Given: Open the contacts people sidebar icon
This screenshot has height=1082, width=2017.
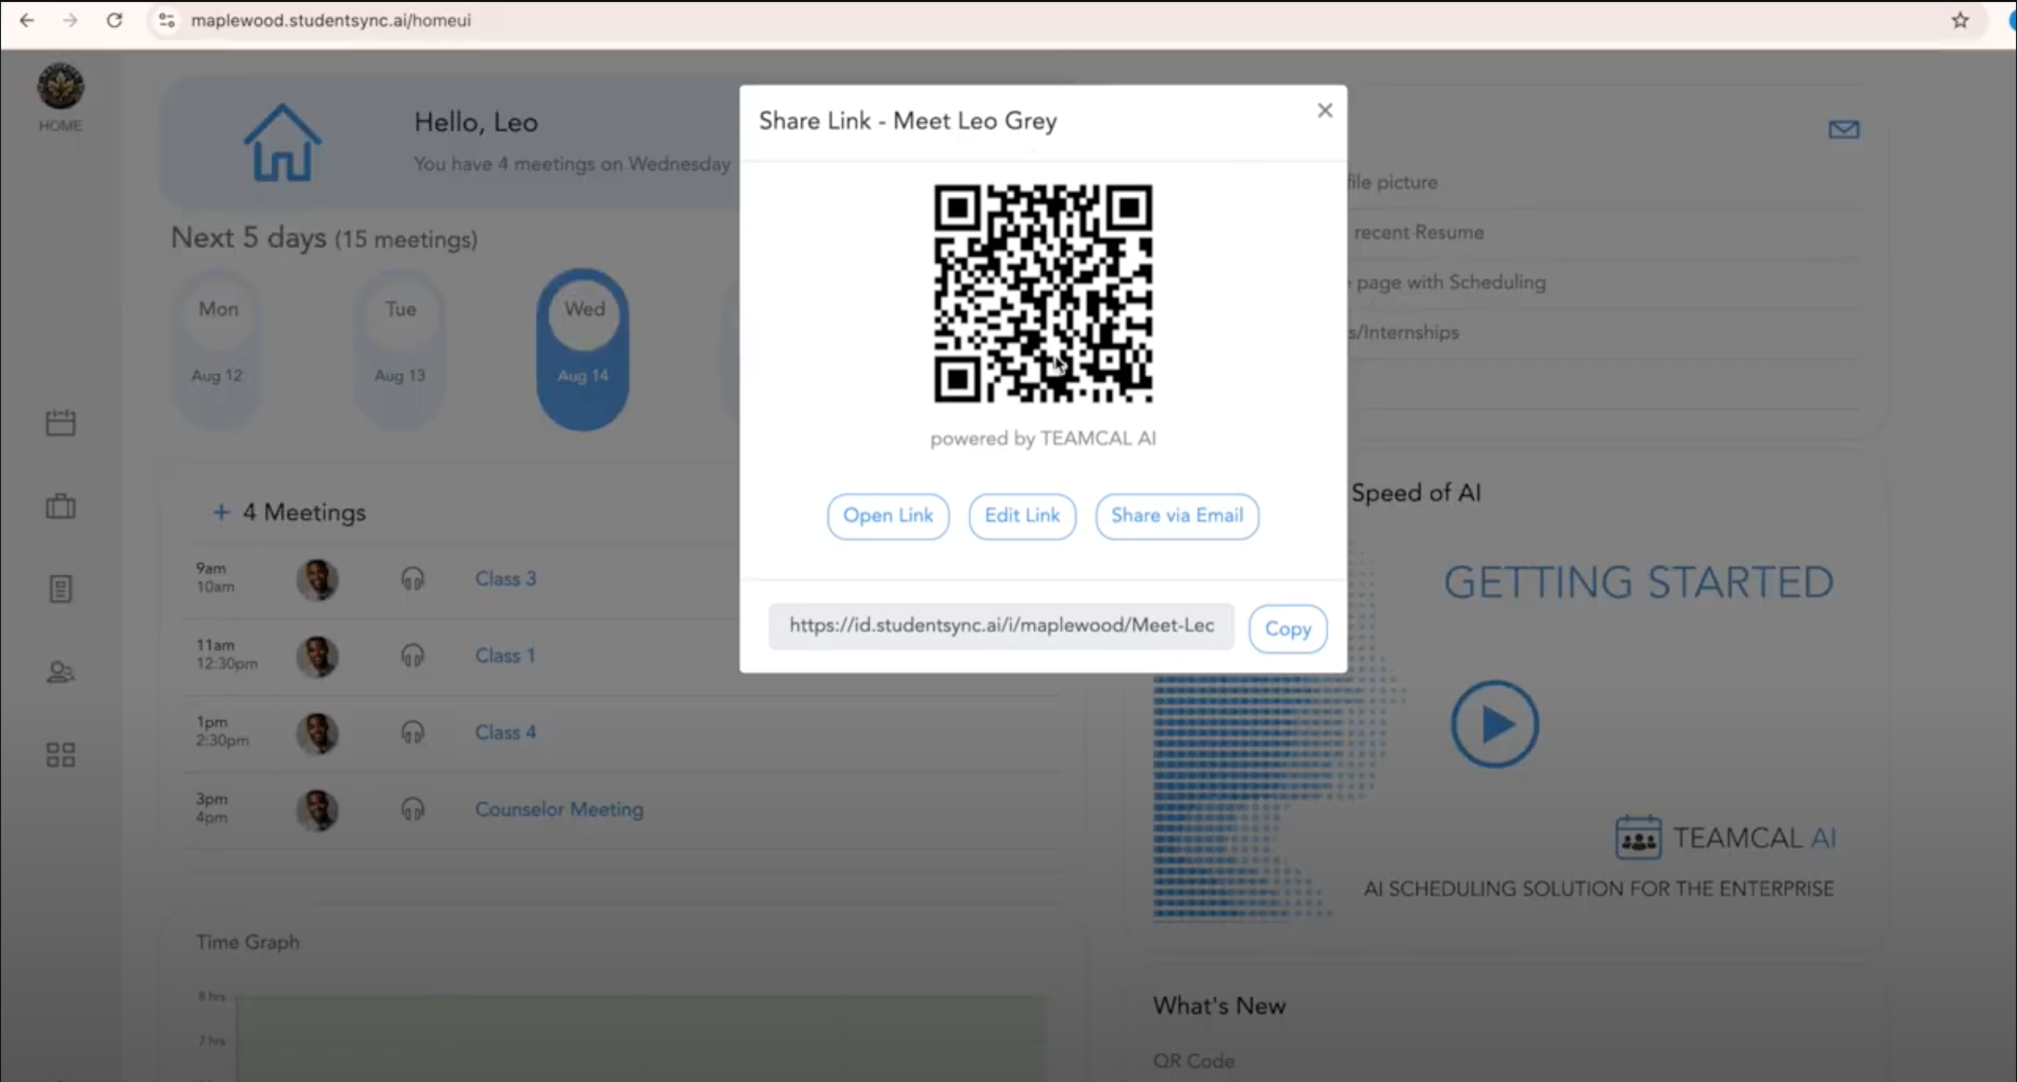Looking at the screenshot, I should [61, 672].
